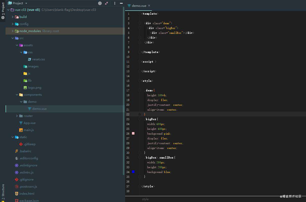
Task: Click the config folder icon
Action: click(x=17, y=24)
